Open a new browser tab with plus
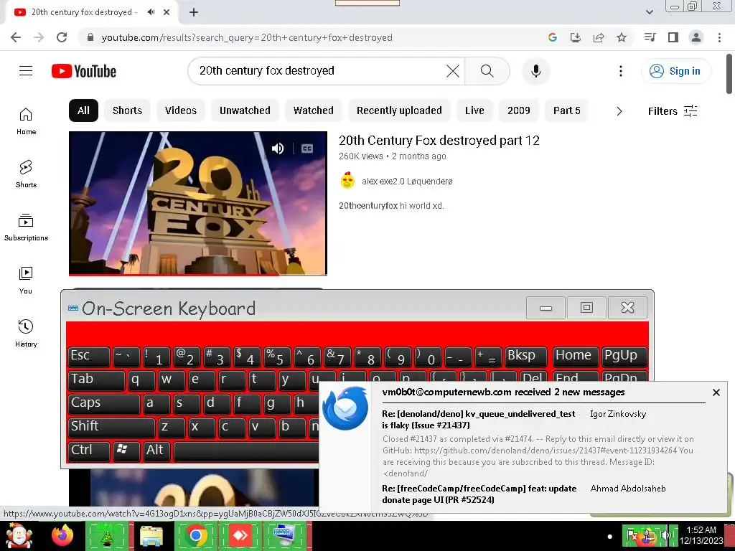 point(194,13)
